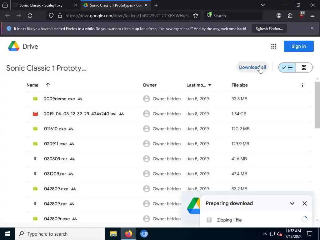This screenshot has width=320, height=240.
Task: Reverse sort direction arrow next to Name
Action: pos(48,85)
